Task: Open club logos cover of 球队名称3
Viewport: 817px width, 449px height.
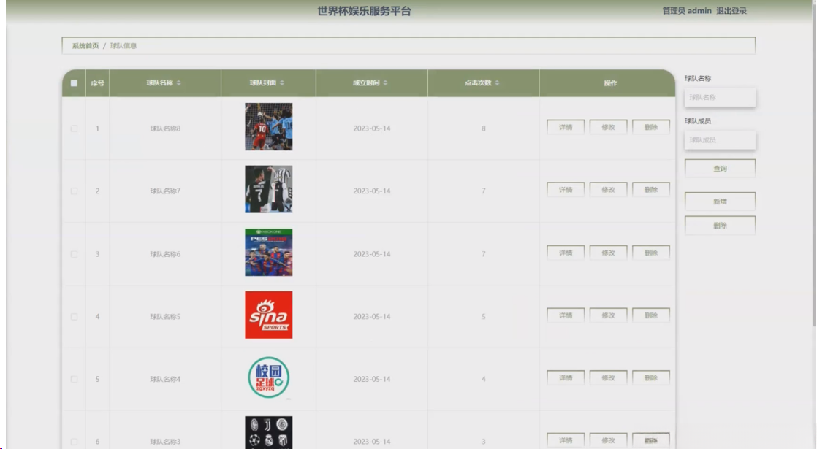Action: coord(269,432)
